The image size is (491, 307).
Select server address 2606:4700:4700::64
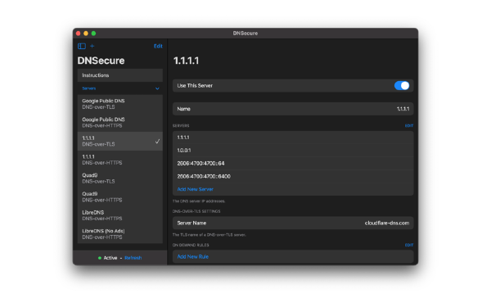[293, 164]
